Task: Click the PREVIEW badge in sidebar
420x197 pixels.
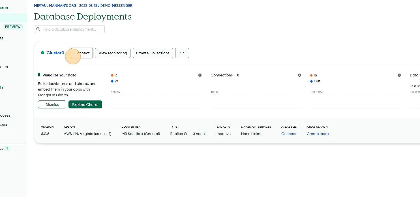Action: 13,27
